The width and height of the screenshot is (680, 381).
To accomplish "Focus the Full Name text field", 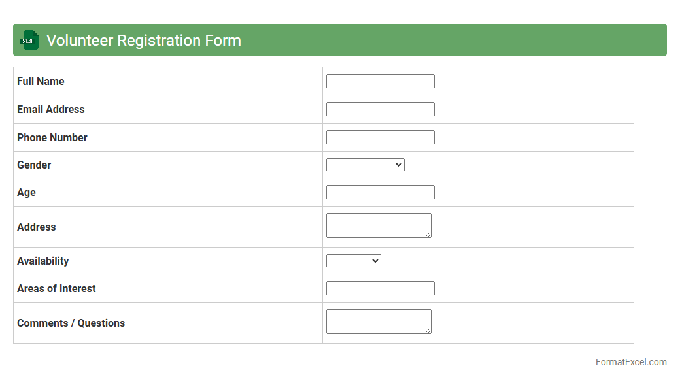I will tap(380, 81).
